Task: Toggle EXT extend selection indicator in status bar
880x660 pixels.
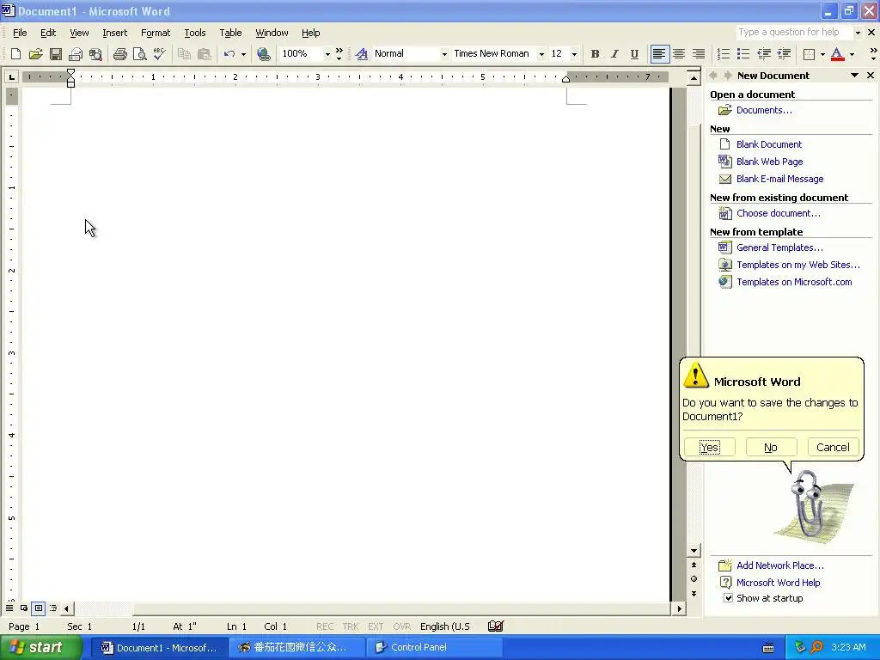Action: point(376,626)
